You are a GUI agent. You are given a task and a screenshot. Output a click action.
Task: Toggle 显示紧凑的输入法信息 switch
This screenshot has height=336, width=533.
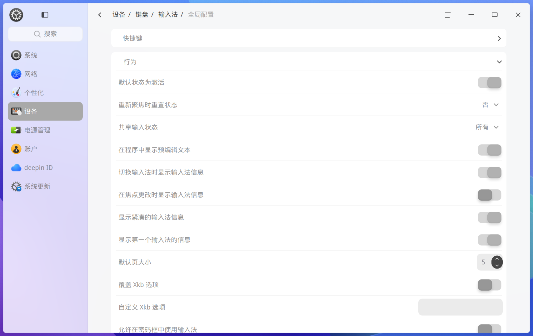click(490, 217)
